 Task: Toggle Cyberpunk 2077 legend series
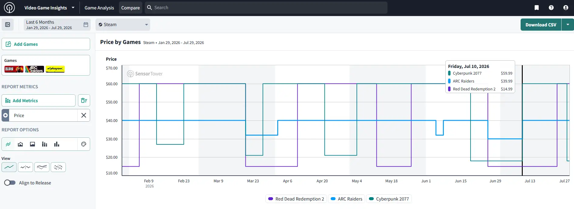click(389, 199)
